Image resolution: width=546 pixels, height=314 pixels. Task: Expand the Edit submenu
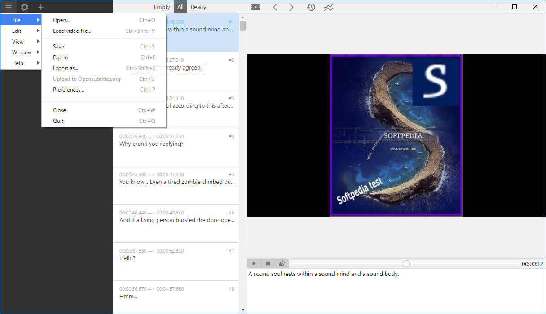(x=21, y=31)
